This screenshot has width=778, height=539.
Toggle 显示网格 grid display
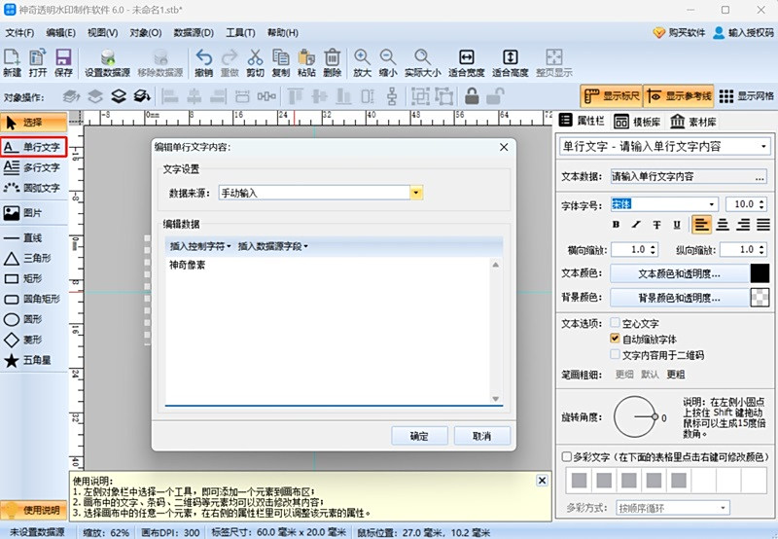click(746, 96)
